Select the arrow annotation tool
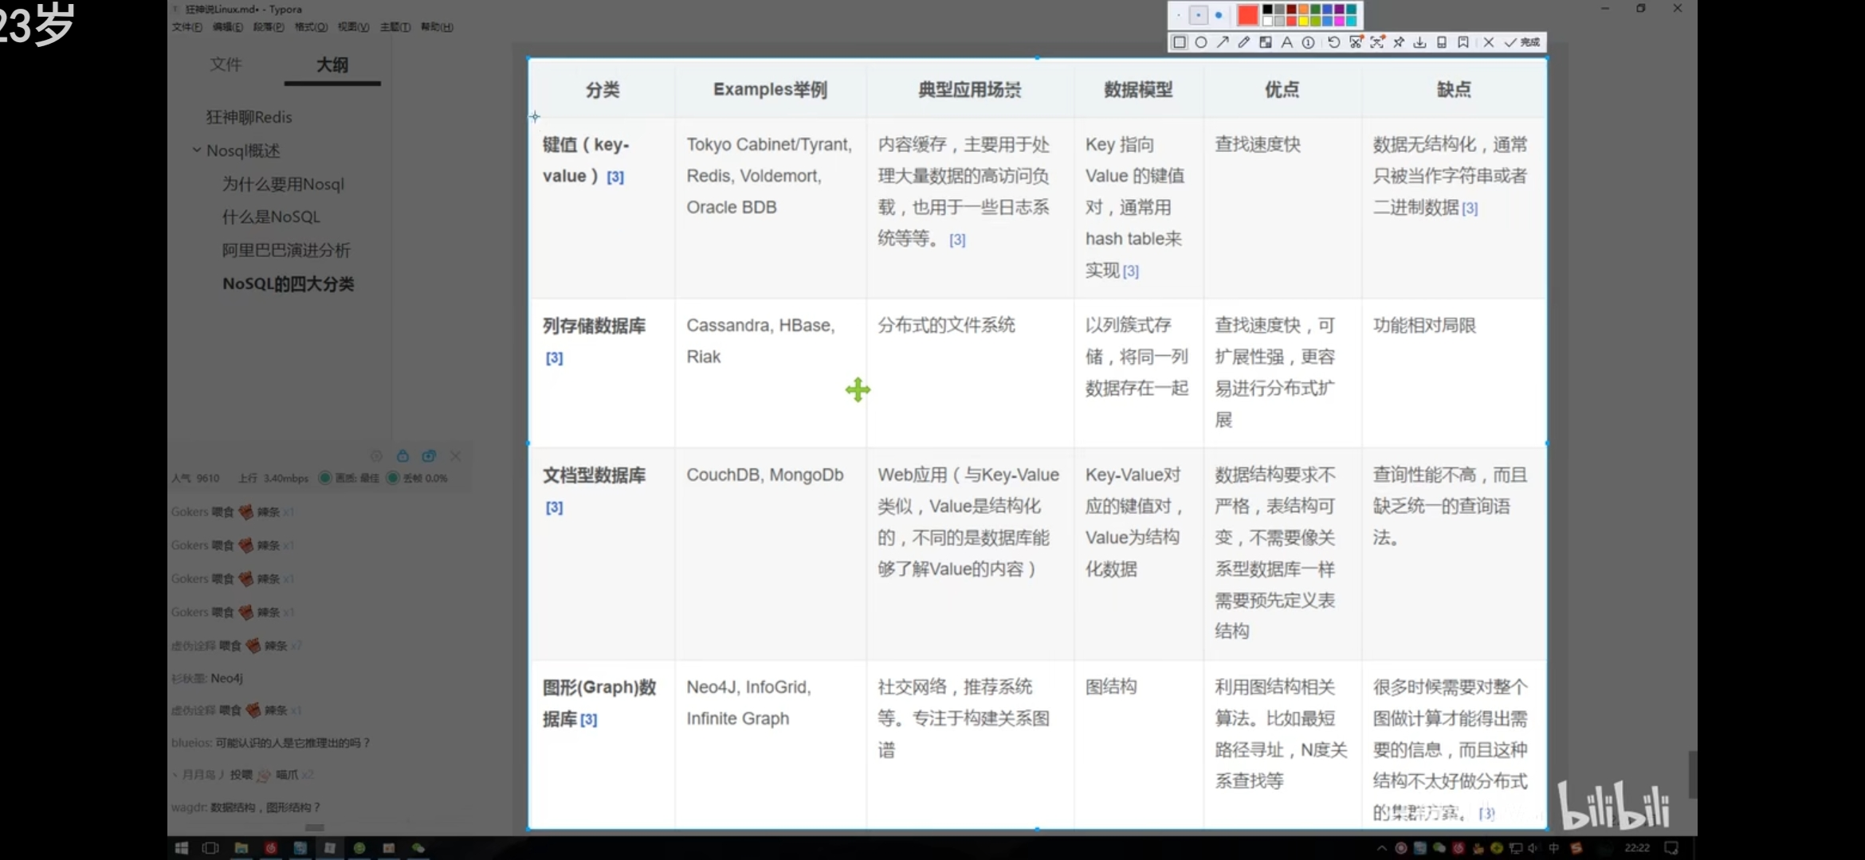The width and height of the screenshot is (1865, 860). [1223, 42]
